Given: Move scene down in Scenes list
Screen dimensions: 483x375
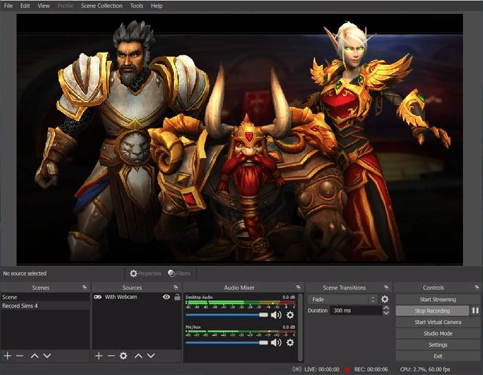Looking at the screenshot, I should tap(47, 356).
